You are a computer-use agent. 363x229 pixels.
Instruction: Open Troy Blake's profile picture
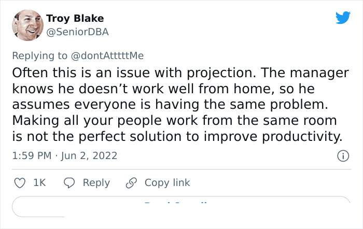(x=27, y=25)
